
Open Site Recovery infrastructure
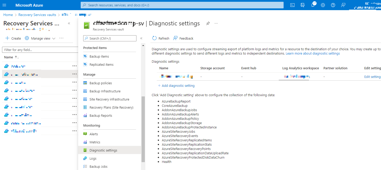tap(109, 99)
